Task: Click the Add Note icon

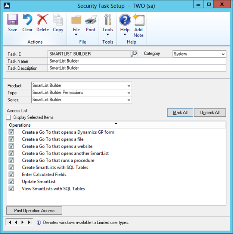Action: (139, 20)
